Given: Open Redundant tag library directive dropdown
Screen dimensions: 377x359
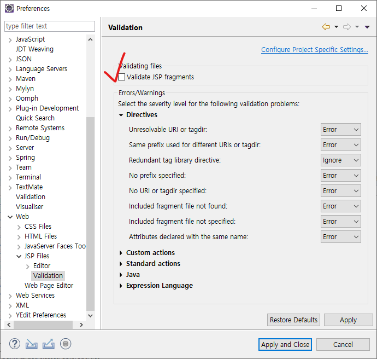Looking at the screenshot, I should pyautogui.click(x=341, y=160).
